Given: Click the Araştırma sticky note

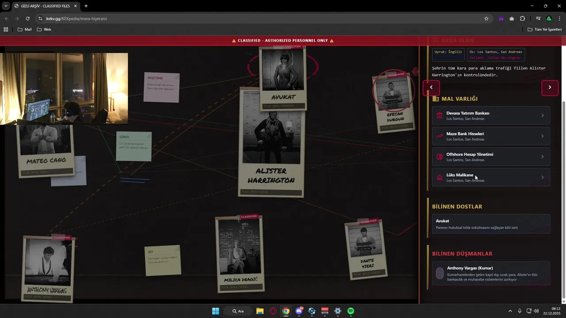Looking at the screenshot, I should tap(161, 87).
